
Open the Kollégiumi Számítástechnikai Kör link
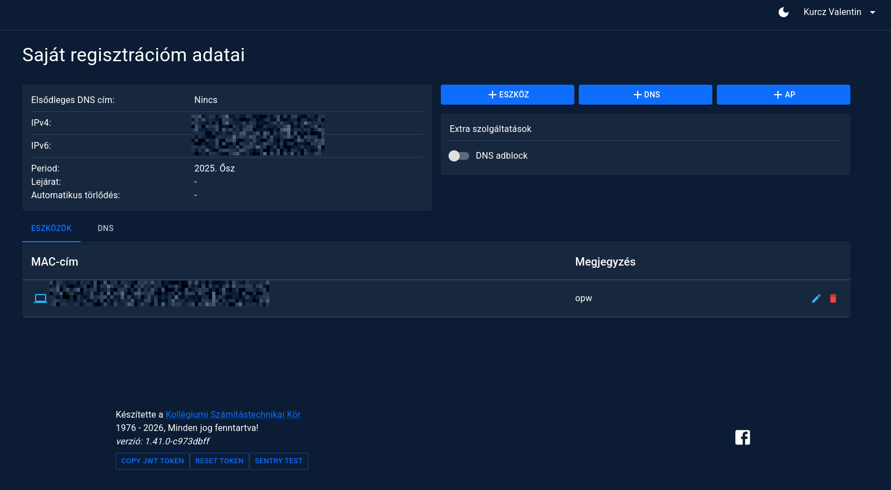pos(233,414)
